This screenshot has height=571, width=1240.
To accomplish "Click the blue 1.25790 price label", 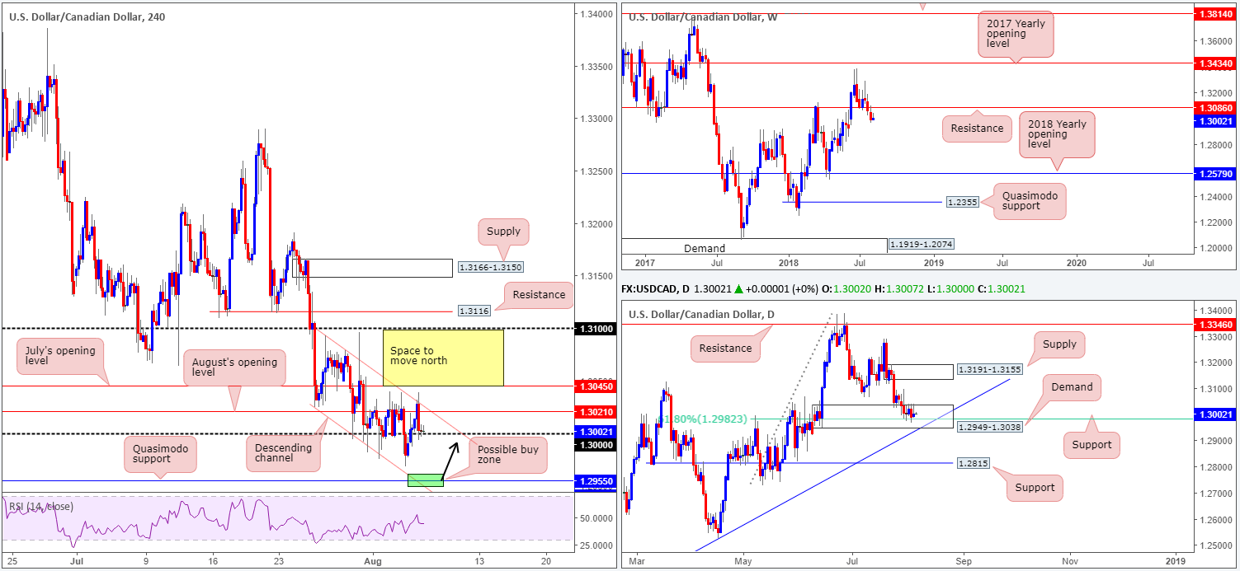I will (x=1216, y=174).
